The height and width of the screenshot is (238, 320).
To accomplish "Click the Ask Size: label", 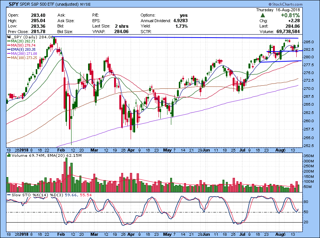I will click(x=66, y=21).
